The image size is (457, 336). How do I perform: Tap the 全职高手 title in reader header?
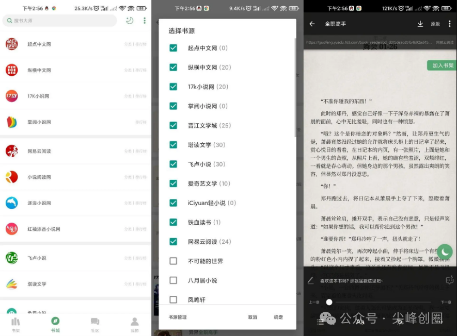point(336,24)
